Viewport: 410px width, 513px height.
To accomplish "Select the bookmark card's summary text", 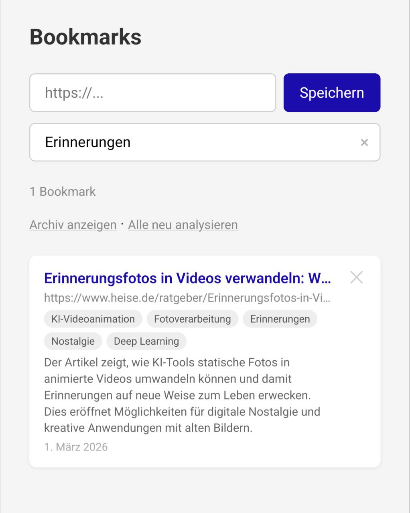I will point(181,395).
